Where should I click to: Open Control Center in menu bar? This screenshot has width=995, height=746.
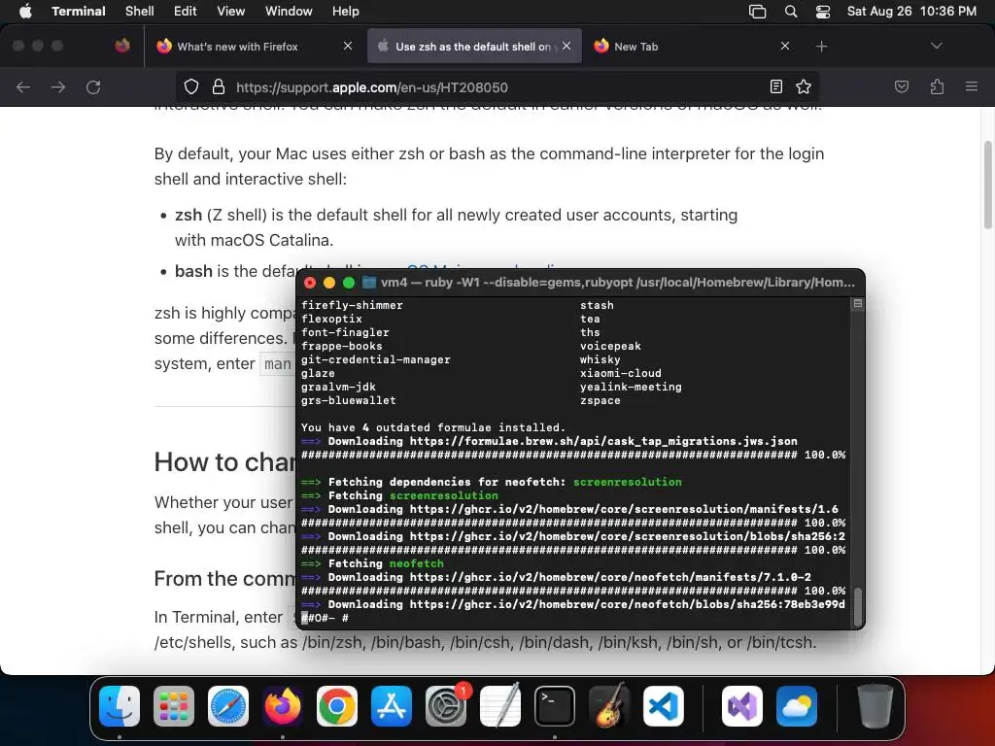click(823, 12)
